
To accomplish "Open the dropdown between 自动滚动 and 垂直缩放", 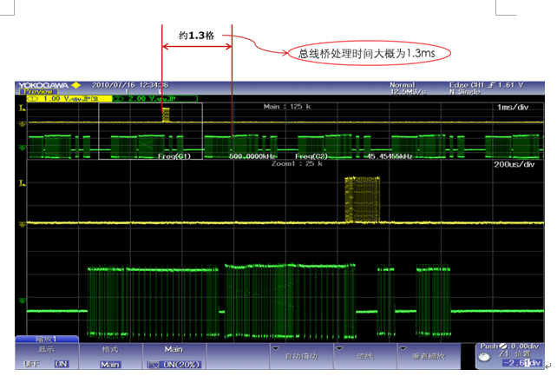I will point(365,356).
